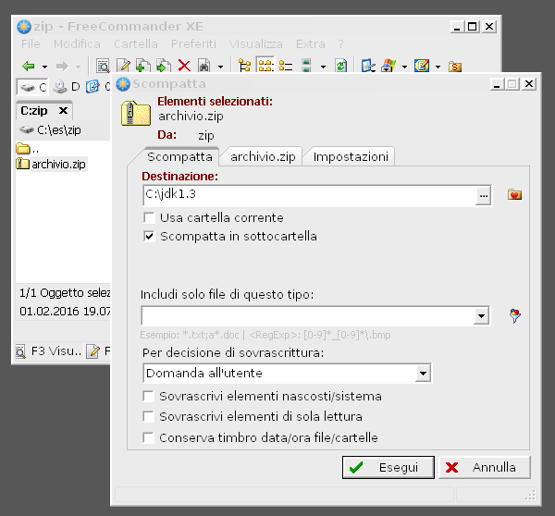Expand the Forward history dropdown arrow
555x516 pixels.
79,67
